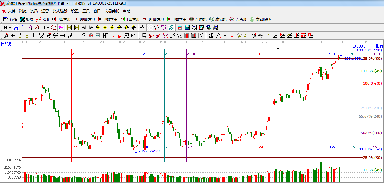
Task: Open the 公式选股 menu
Action: pyautogui.click(x=60, y=11)
